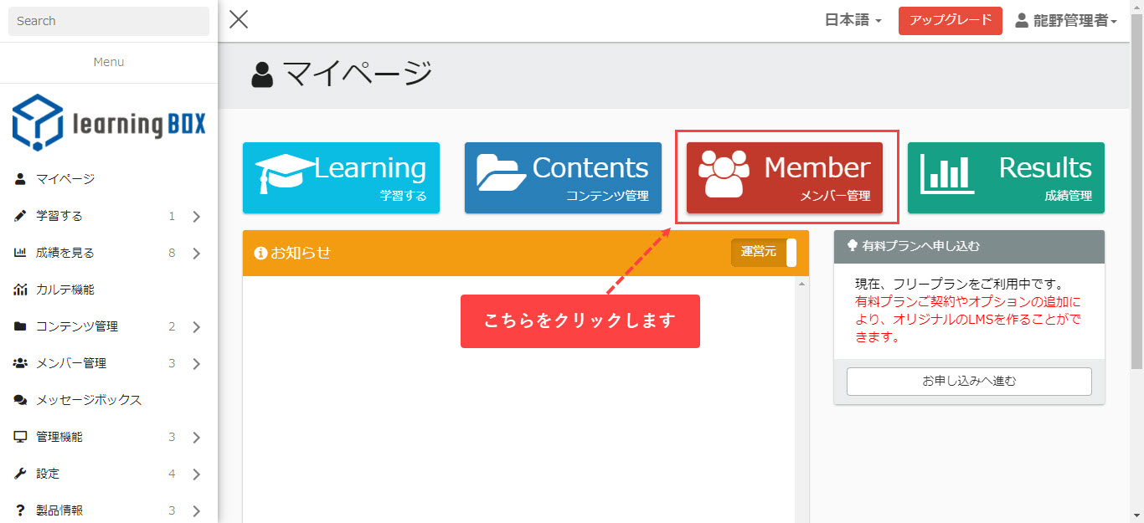Open カルテ機能 in the sidebar
This screenshot has height=523, width=1144.
pos(65,290)
